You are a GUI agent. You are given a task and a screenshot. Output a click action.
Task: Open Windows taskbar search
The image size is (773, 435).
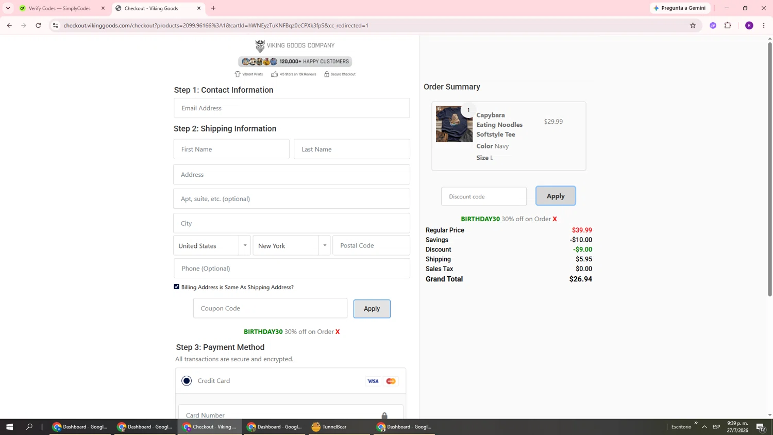(x=29, y=427)
